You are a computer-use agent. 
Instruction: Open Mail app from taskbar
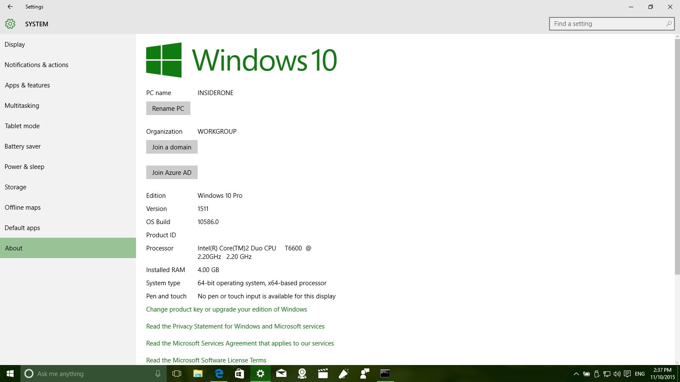[281, 374]
